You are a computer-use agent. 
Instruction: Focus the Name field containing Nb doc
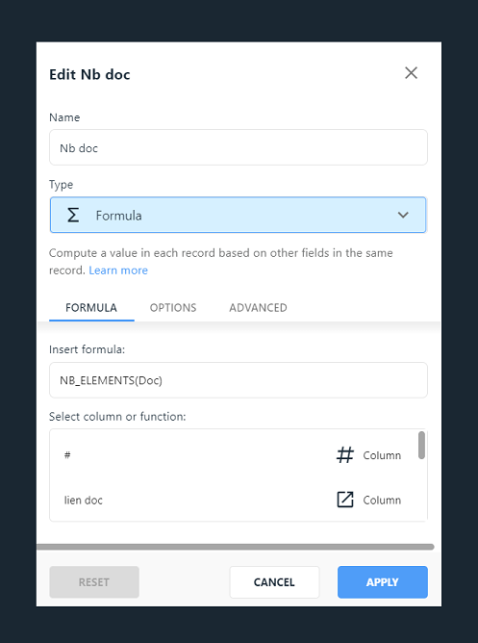click(239, 147)
